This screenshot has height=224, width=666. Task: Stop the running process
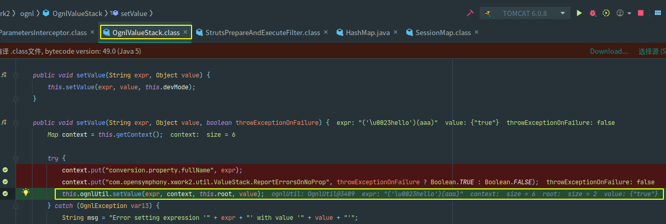tap(641, 13)
